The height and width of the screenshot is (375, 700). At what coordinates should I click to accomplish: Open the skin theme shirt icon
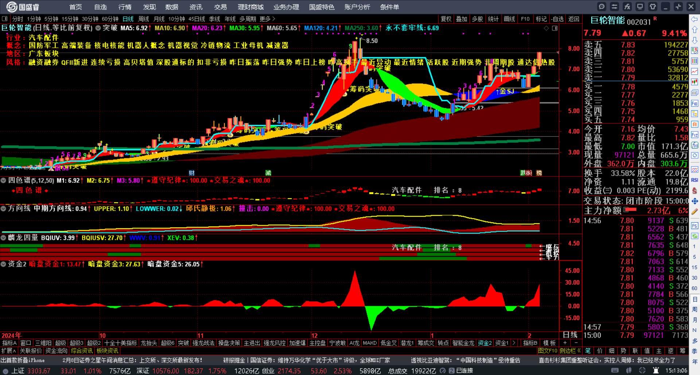click(653, 7)
